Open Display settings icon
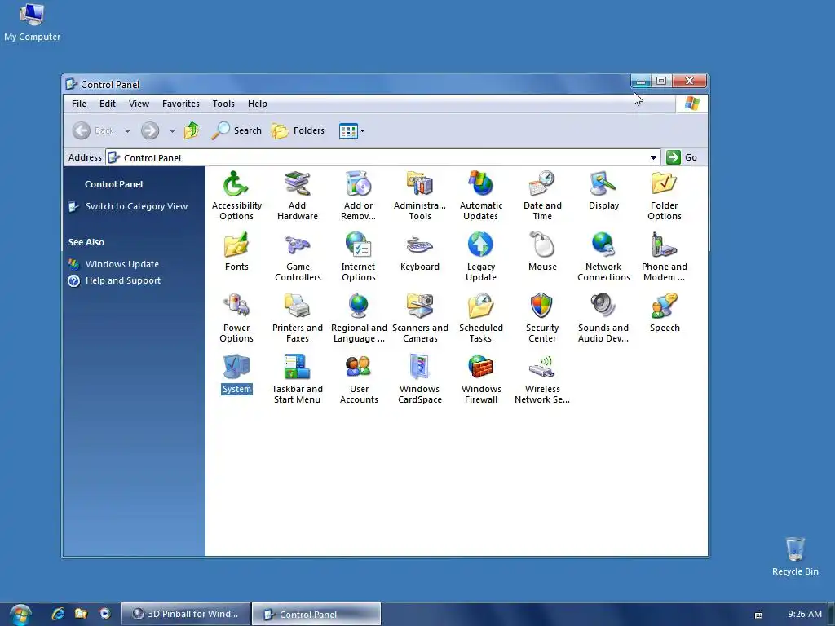 (x=603, y=191)
